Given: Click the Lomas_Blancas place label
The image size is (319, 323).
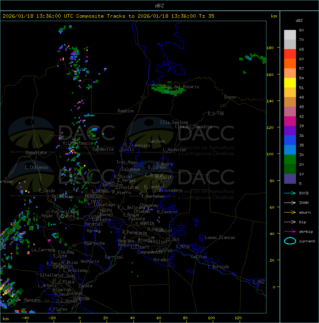Looking at the screenshot, I should click(220, 237).
